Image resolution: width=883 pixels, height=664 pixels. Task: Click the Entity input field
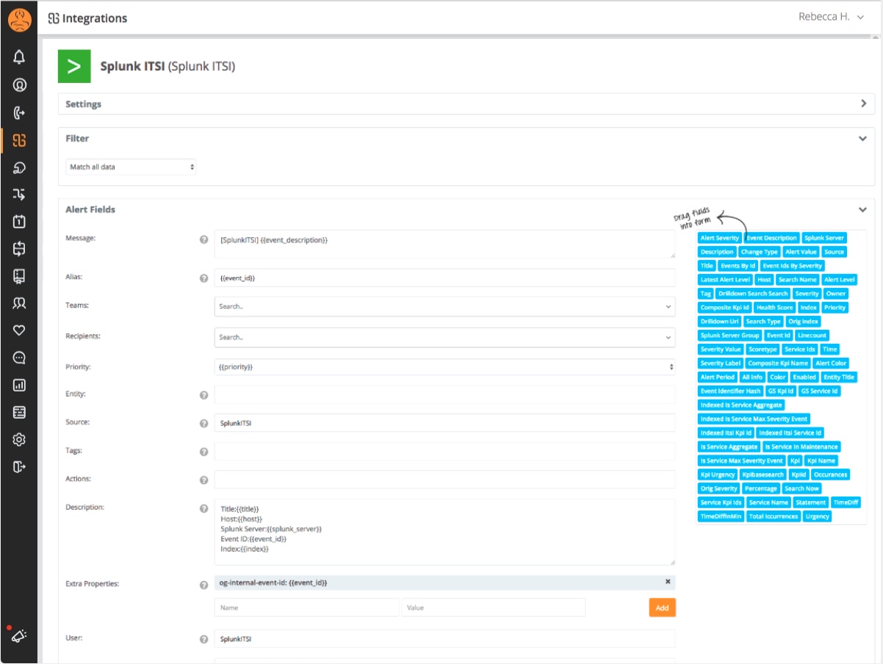[444, 394]
